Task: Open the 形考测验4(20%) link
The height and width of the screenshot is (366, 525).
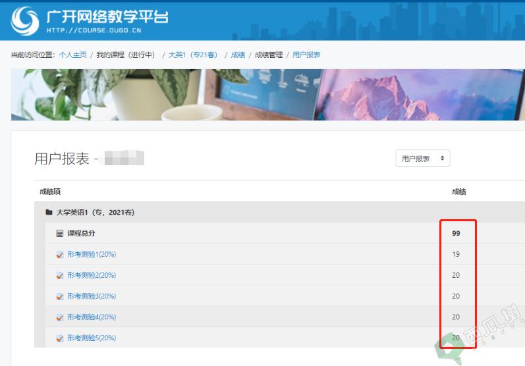Action: point(92,317)
